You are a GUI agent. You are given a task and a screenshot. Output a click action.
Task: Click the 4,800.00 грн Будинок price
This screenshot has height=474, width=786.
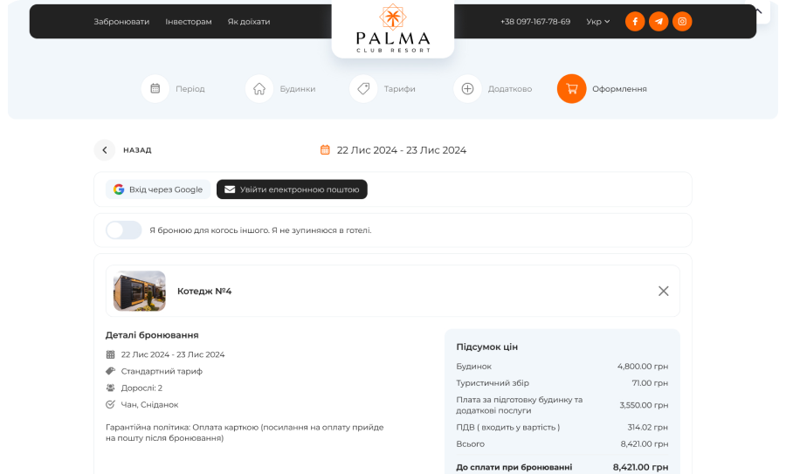click(643, 367)
